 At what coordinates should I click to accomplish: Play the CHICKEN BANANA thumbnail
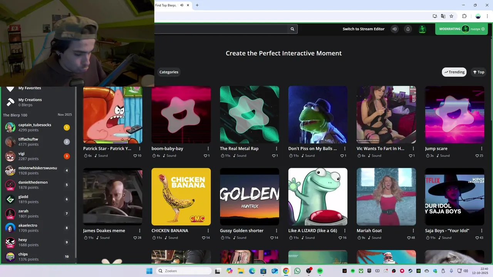pos(181,197)
